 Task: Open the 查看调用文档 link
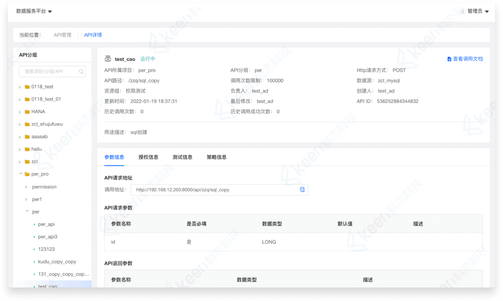[468, 59]
